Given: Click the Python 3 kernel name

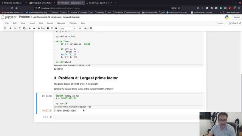Looking at the screenshot, I should (234, 23).
